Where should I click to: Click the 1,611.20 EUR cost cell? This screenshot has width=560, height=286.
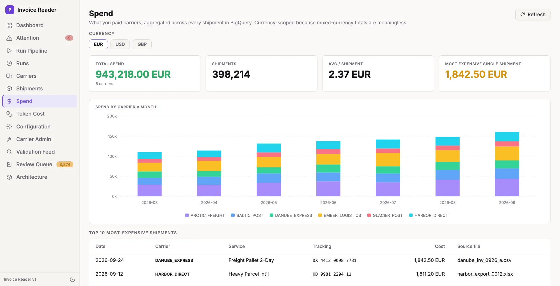click(430, 274)
